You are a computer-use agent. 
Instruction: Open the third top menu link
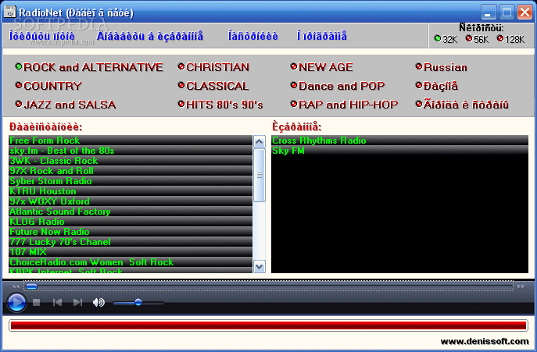pyautogui.click(x=253, y=36)
